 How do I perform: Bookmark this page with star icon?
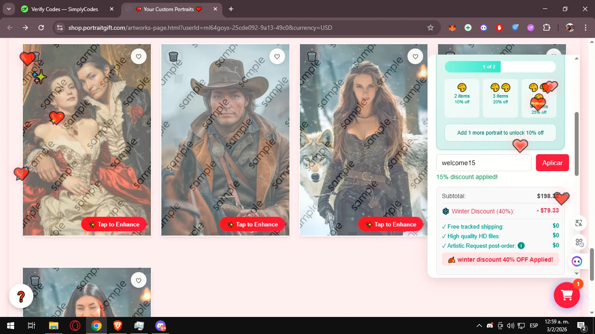[430, 28]
